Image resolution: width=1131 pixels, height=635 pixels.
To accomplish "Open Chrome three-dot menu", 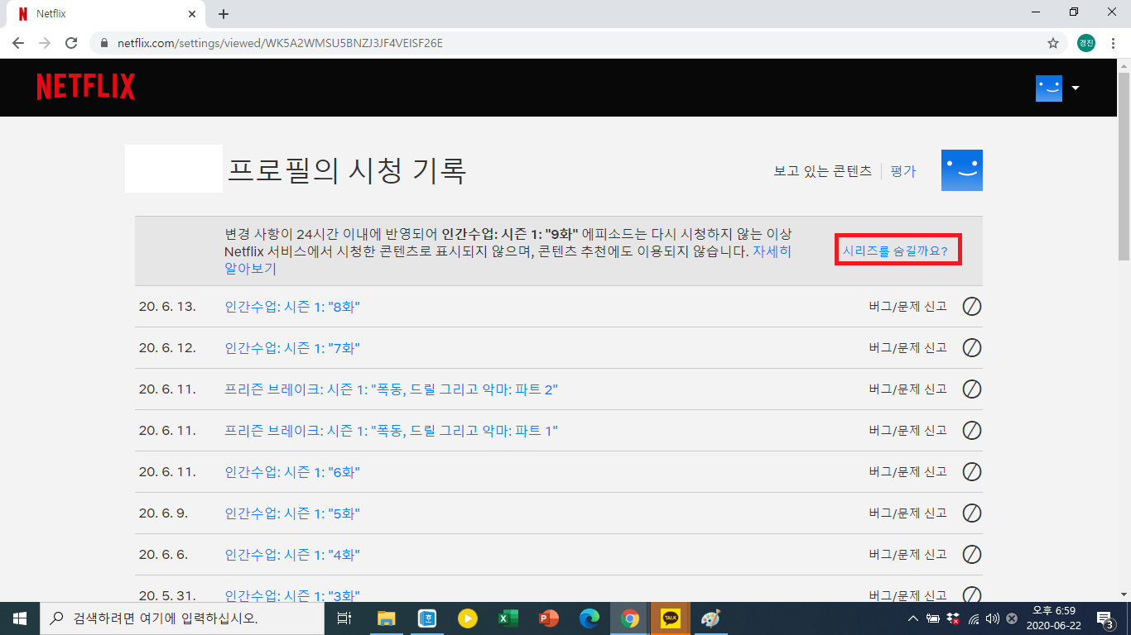I will pyautogui.click(x=1113, y=43).
